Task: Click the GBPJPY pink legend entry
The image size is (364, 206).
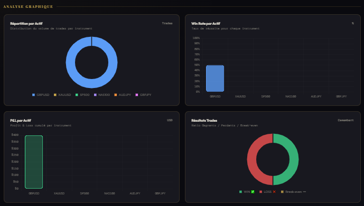Action: coord(143,95)
